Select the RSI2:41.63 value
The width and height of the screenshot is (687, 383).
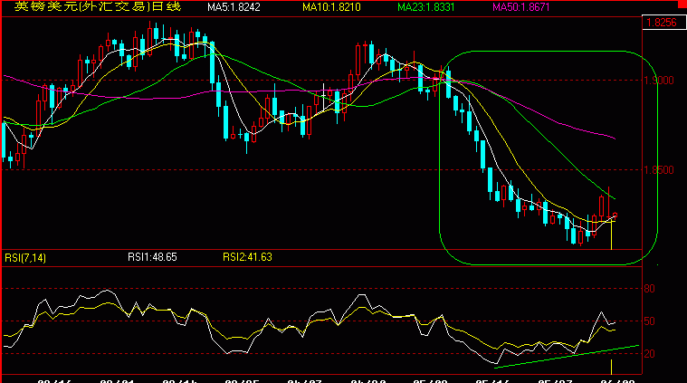point(247,257)
